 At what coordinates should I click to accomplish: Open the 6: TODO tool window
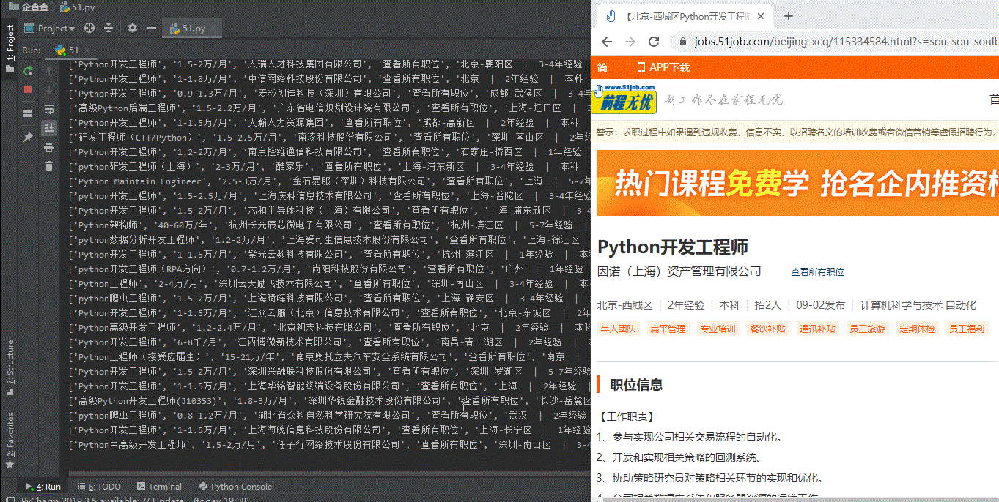pyautogui.click(x=98, y=487)
